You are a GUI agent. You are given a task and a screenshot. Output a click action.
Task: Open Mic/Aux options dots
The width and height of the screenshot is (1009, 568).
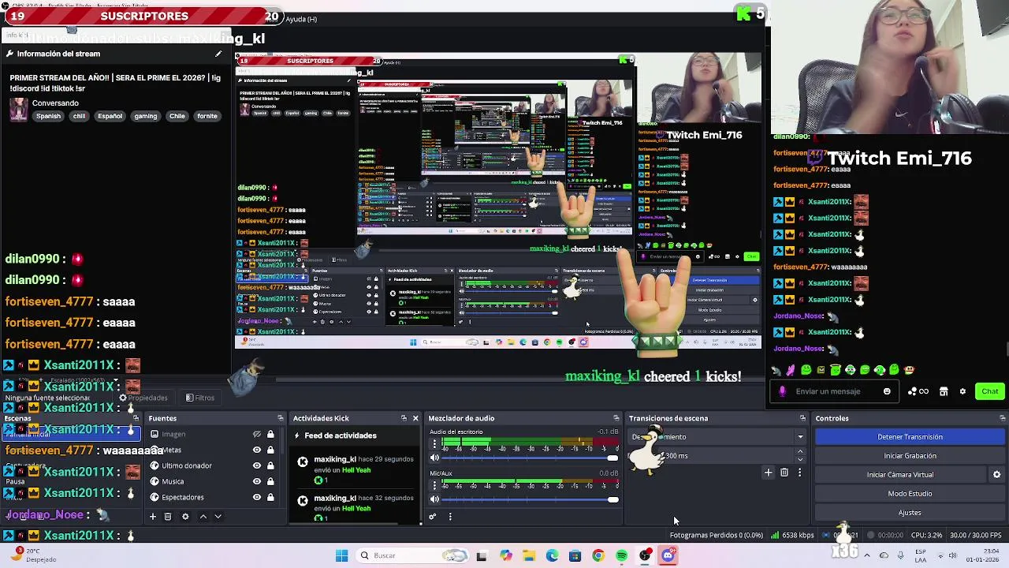pos(434,485)
